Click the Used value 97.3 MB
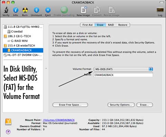 tap(119, 126)
